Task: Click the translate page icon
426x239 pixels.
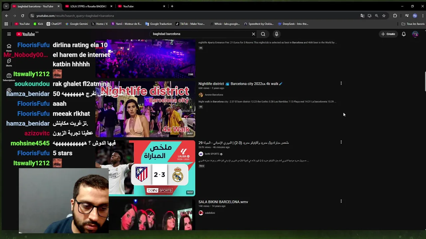Action: click(362, 16)
